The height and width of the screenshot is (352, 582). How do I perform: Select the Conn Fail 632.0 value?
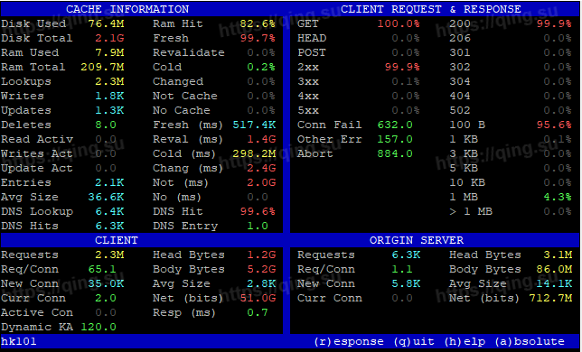point(395,125)
